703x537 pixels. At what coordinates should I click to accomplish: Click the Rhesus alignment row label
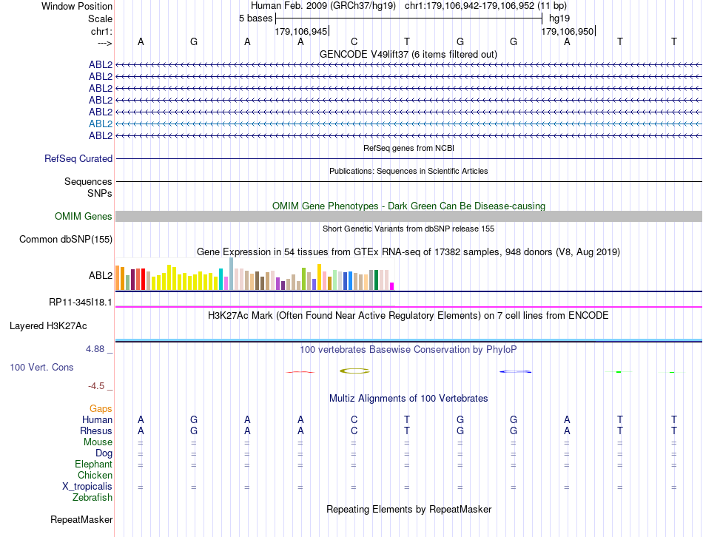click(x=96, y=430)
